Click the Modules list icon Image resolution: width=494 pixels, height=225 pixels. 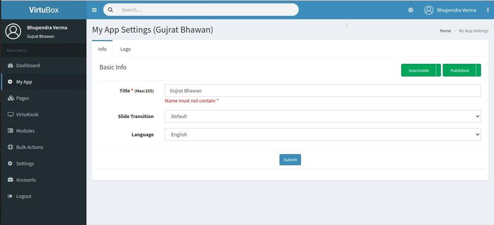pos(10,131)
